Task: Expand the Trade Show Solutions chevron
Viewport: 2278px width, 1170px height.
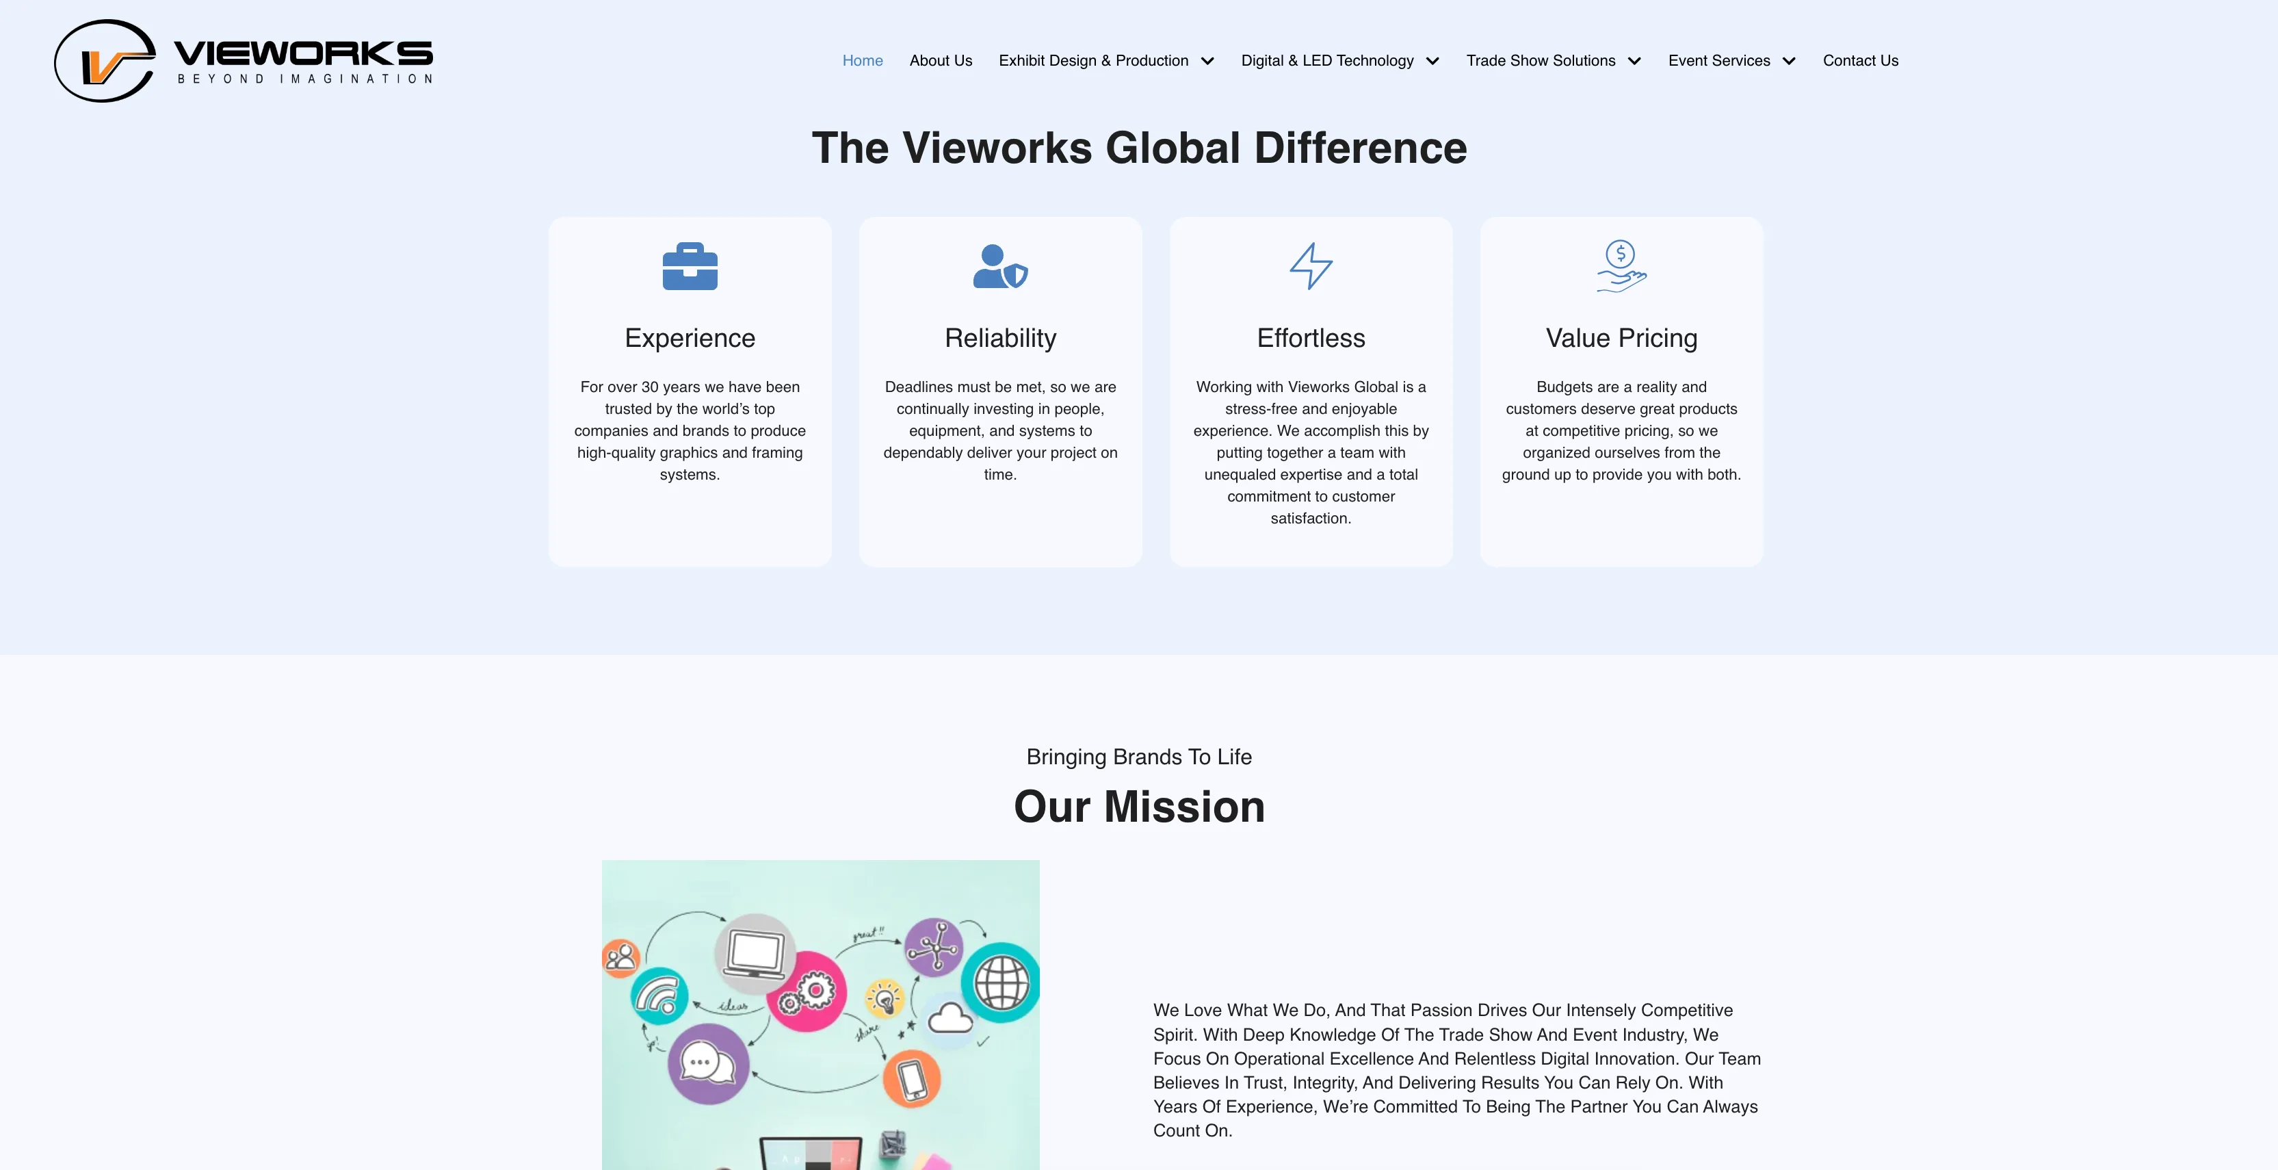Action: (x=1634, y=61)
